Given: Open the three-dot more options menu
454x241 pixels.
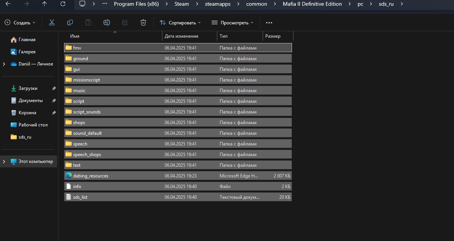Looking at the screenshot, I should [x=269, y=22].
